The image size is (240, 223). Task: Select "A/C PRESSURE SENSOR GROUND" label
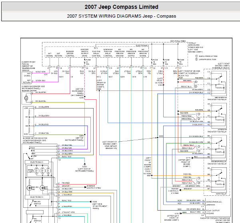(120, 53)
